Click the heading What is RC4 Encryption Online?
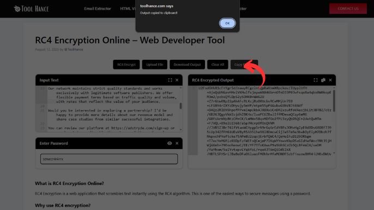The image size is (374, 210). [x=69, y=183]
